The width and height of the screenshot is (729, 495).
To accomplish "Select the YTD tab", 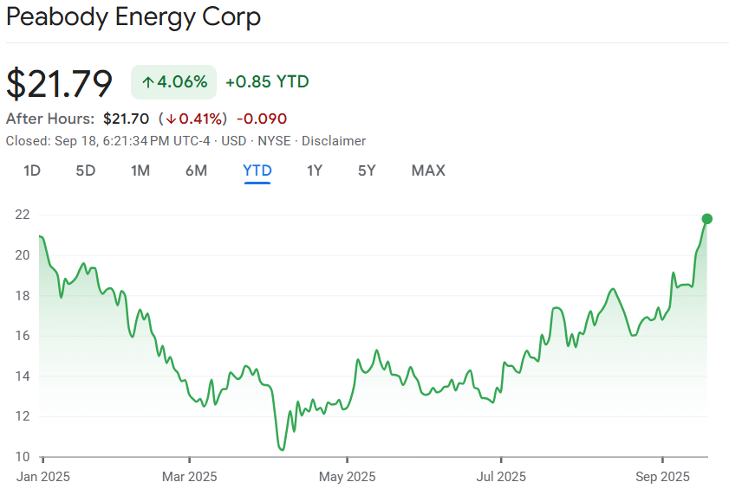I will [x=257, y=170].
